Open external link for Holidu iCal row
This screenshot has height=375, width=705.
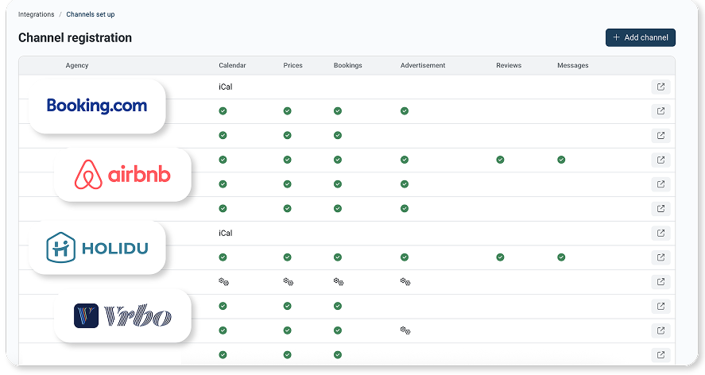click(660, 233)
